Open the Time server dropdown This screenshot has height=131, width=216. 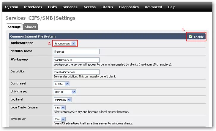[59, 119]
